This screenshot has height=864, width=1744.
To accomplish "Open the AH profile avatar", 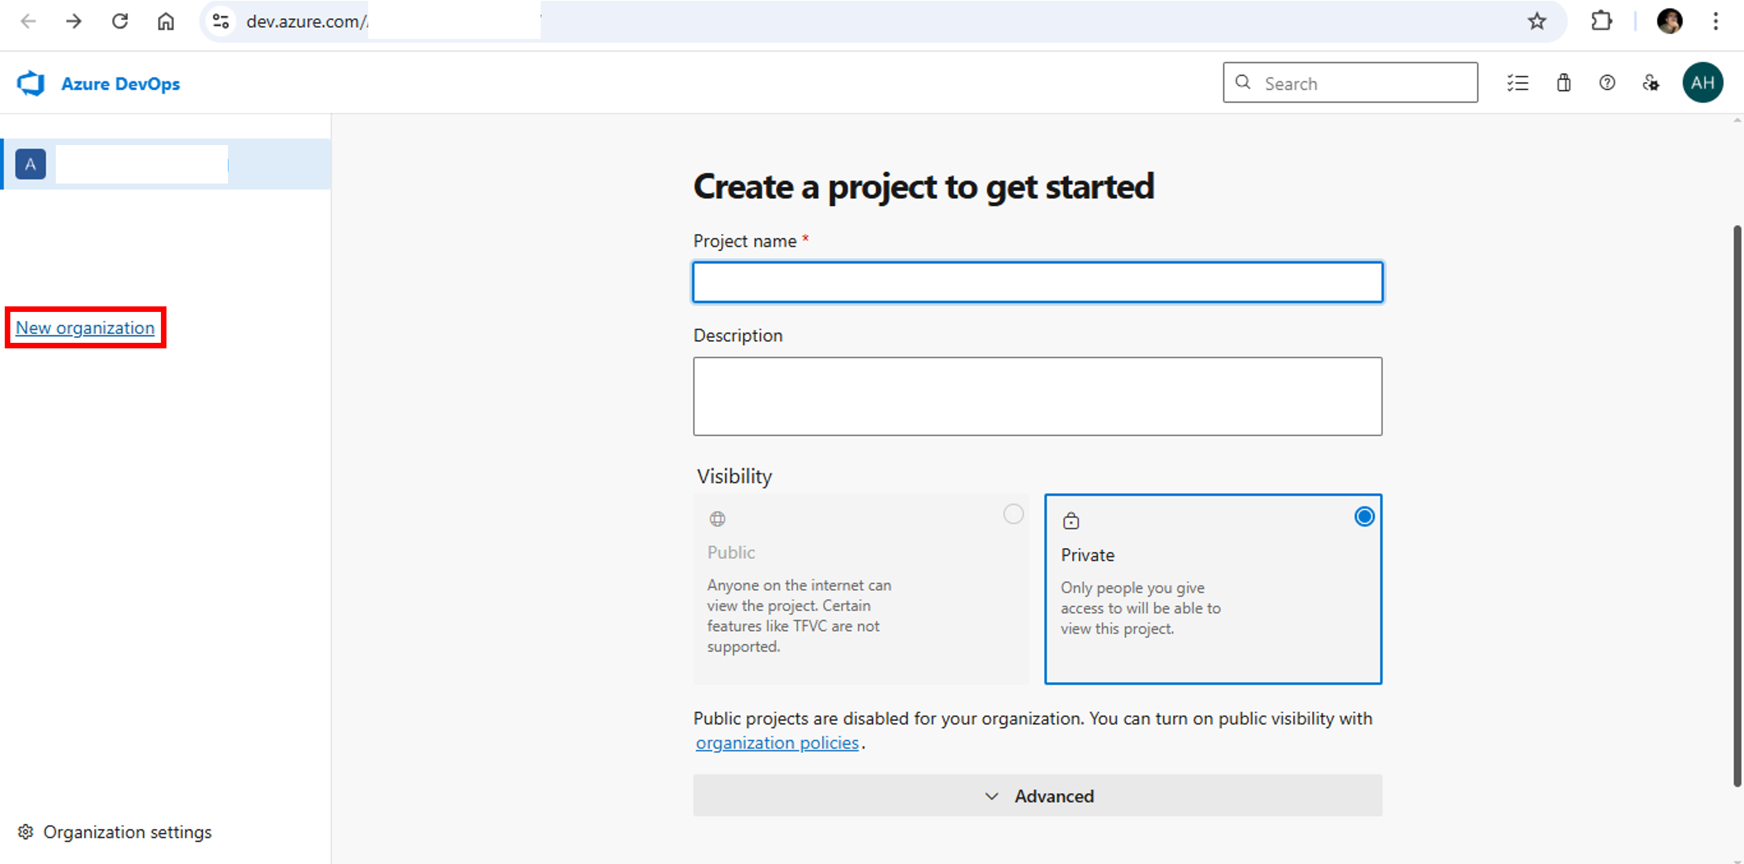I will click(1704, 82).
